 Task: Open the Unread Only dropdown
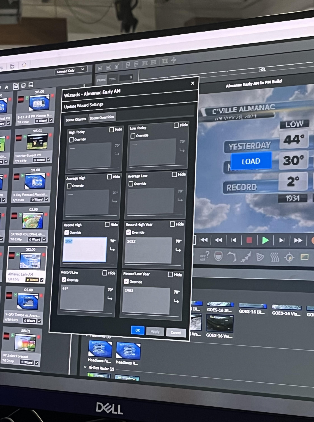coord(71,70)
